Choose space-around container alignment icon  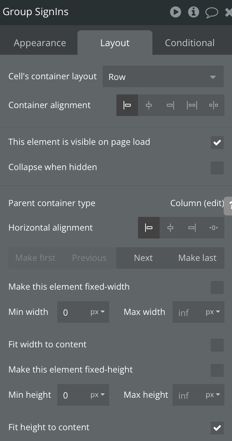pos(214,105)
